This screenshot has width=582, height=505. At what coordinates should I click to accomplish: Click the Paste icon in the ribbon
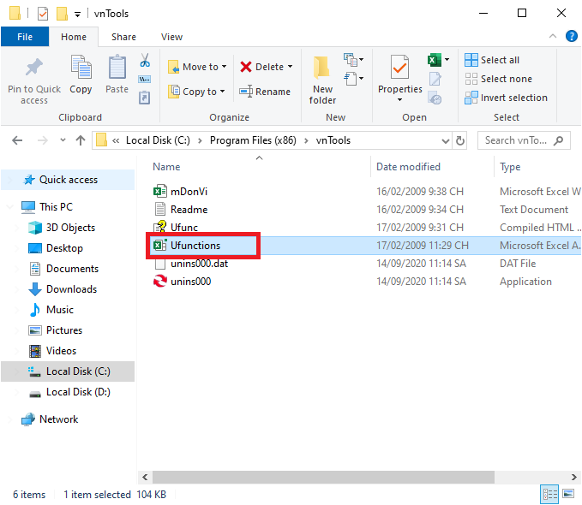click(x=117, y=69)
